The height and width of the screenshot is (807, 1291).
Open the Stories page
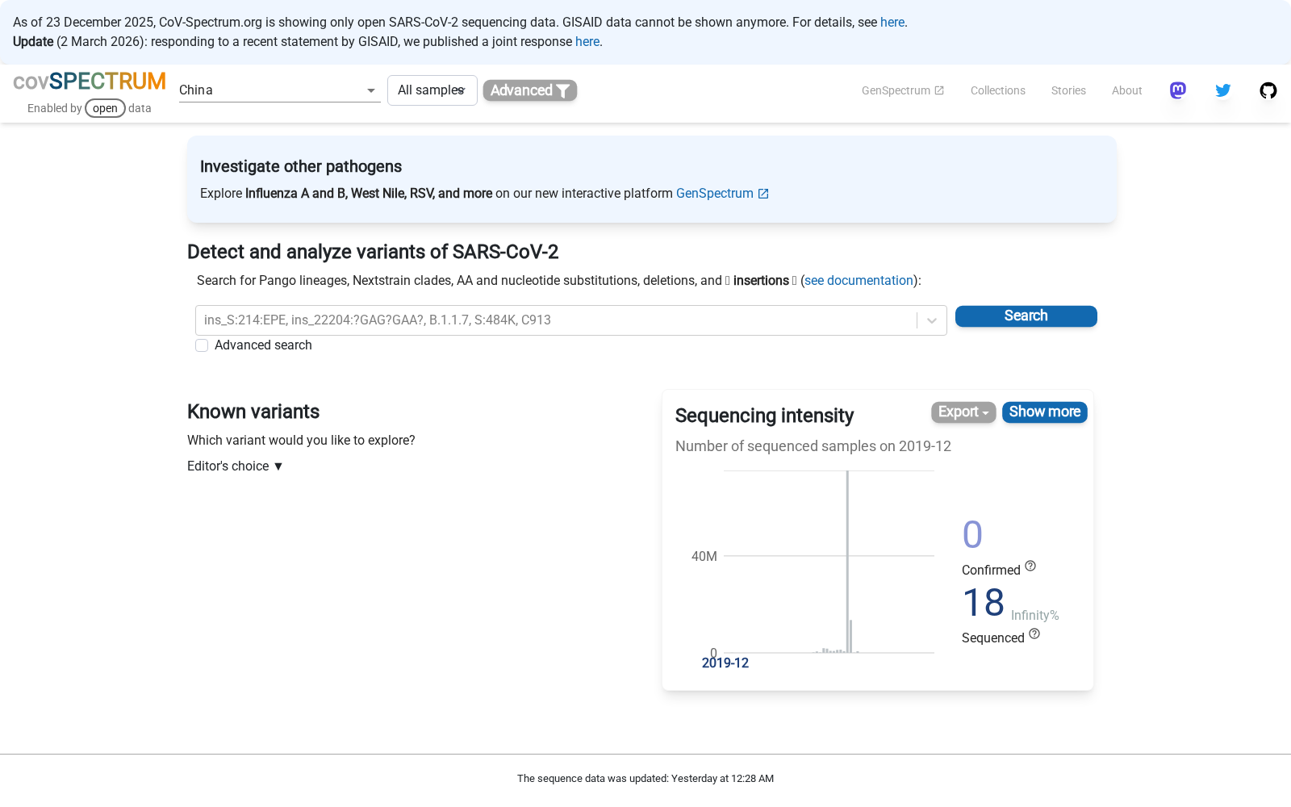(x=1068, y=90)
